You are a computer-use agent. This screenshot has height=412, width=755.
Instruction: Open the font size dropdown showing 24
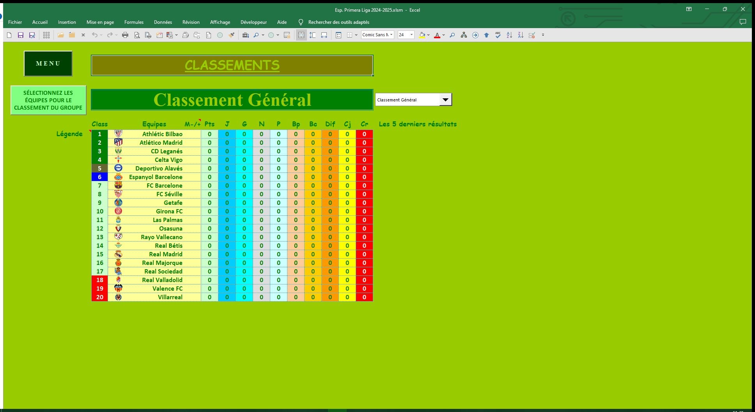[x=411, y=35]
